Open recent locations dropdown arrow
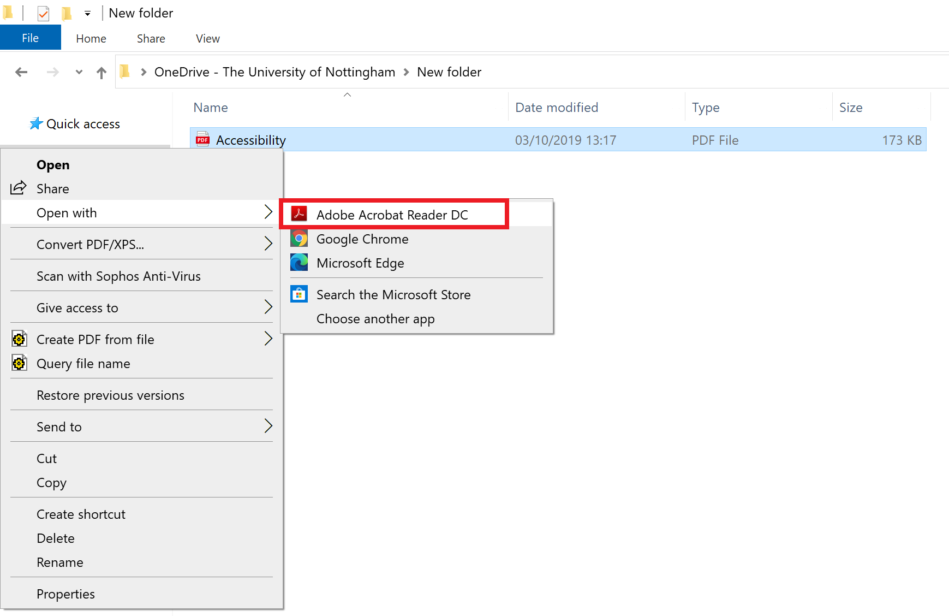The height and width of the screenshot is (616, 949). tap(79, 72)
